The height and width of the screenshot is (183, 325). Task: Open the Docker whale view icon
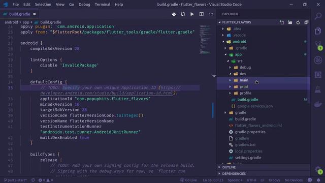318,104
